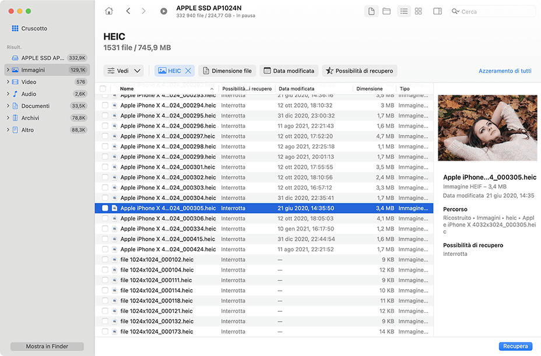Screen dimensions: 541x356
Task: Select Apple iPhone X 4...024_000304.heic name
Action: click(168, 198)
